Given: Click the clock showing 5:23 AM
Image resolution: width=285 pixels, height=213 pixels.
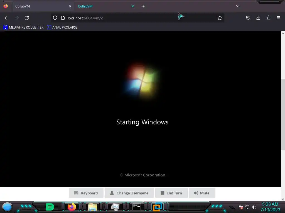Looking at the screenshot, I should coord(270,207).
